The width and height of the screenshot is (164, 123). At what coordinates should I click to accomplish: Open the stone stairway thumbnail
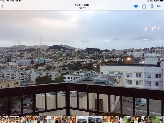[x=122, y=119]
